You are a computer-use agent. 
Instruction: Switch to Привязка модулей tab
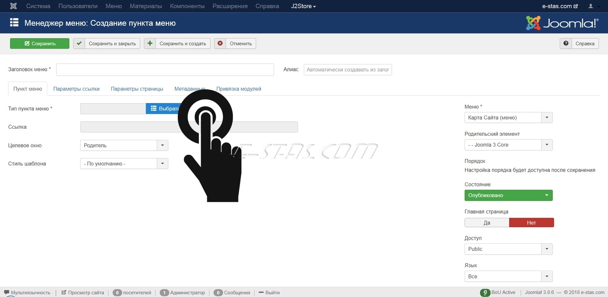point(239,89)
